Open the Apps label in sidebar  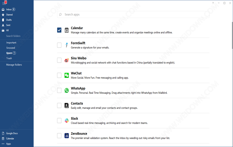(x=9, y=144)
